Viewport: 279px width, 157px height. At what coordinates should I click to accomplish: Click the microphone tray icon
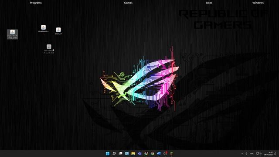[247, 154]
